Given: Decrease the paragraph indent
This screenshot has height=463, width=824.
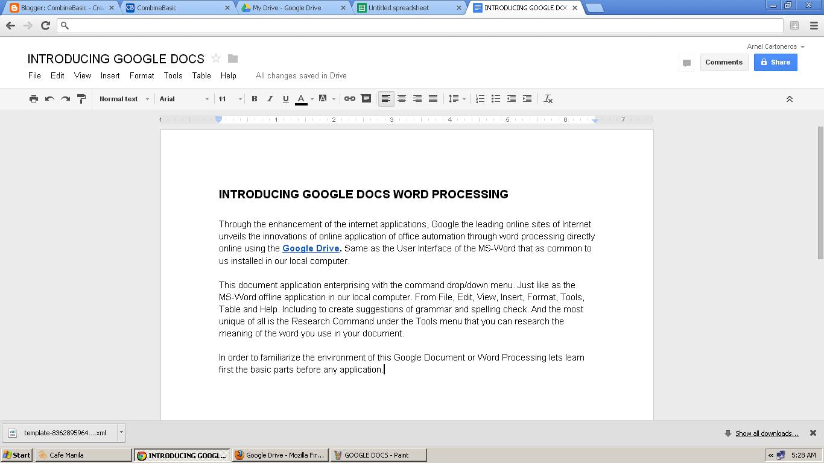Looking at the screenshot, I should coord(512,99).
